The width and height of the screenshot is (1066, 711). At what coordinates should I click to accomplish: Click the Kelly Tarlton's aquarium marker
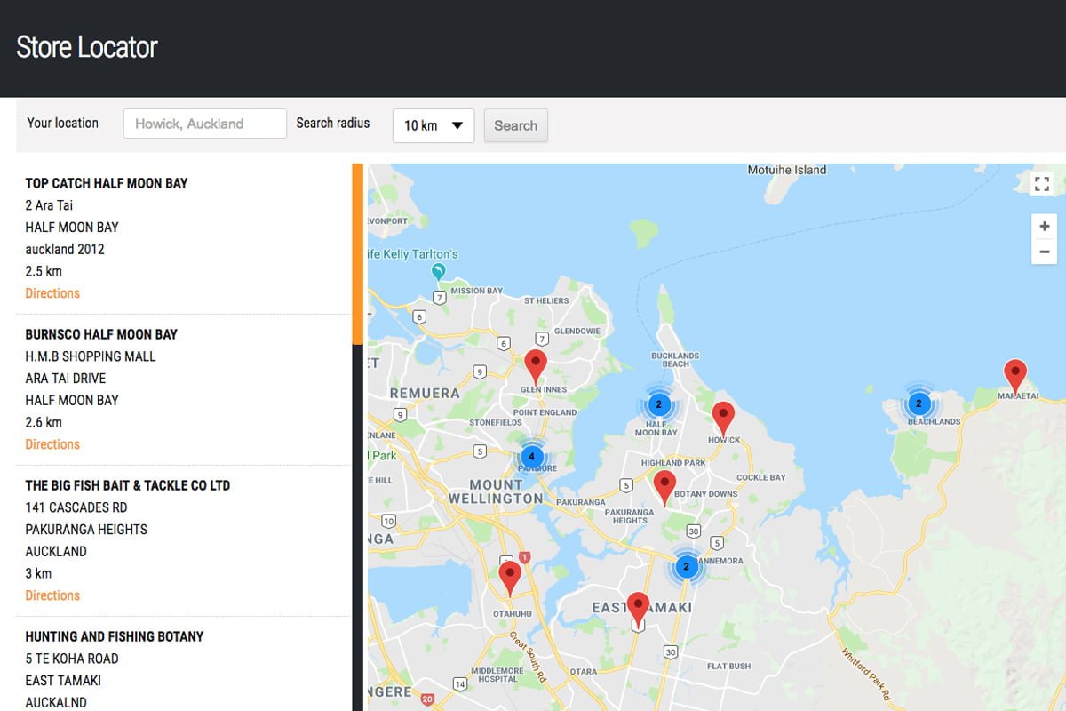click(x=437, y=271)
